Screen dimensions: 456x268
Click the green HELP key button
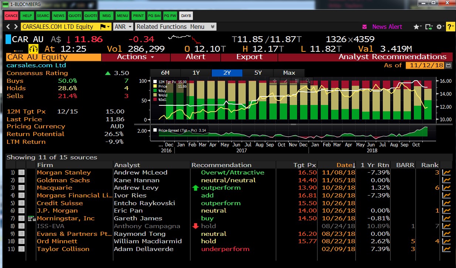[27, 16]
